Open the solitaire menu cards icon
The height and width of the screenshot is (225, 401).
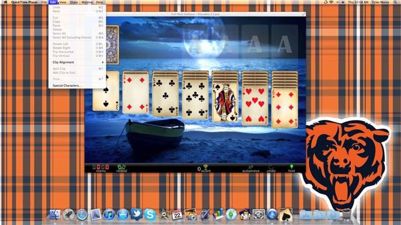coord(101,168)
